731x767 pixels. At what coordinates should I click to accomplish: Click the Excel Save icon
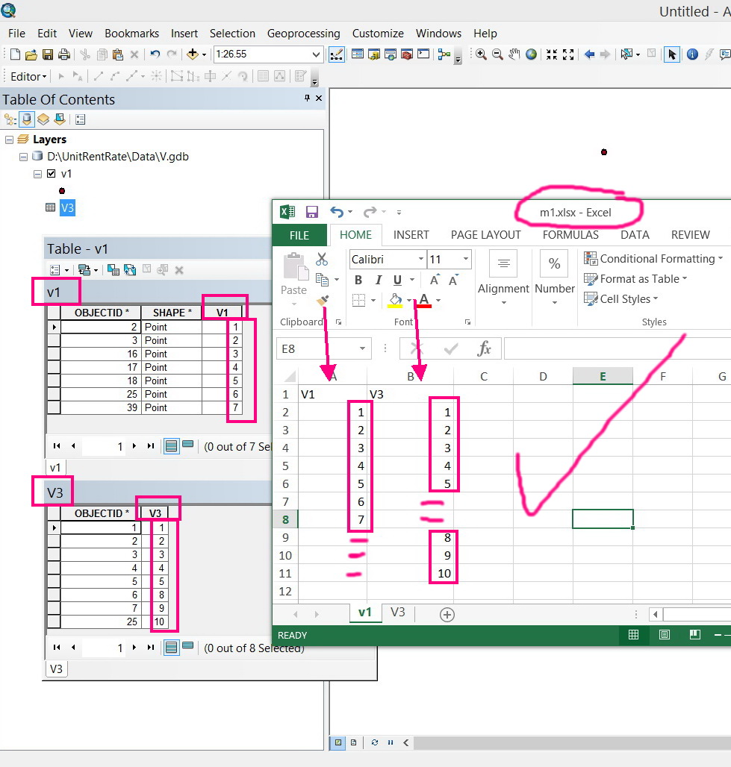pos(312,212)
